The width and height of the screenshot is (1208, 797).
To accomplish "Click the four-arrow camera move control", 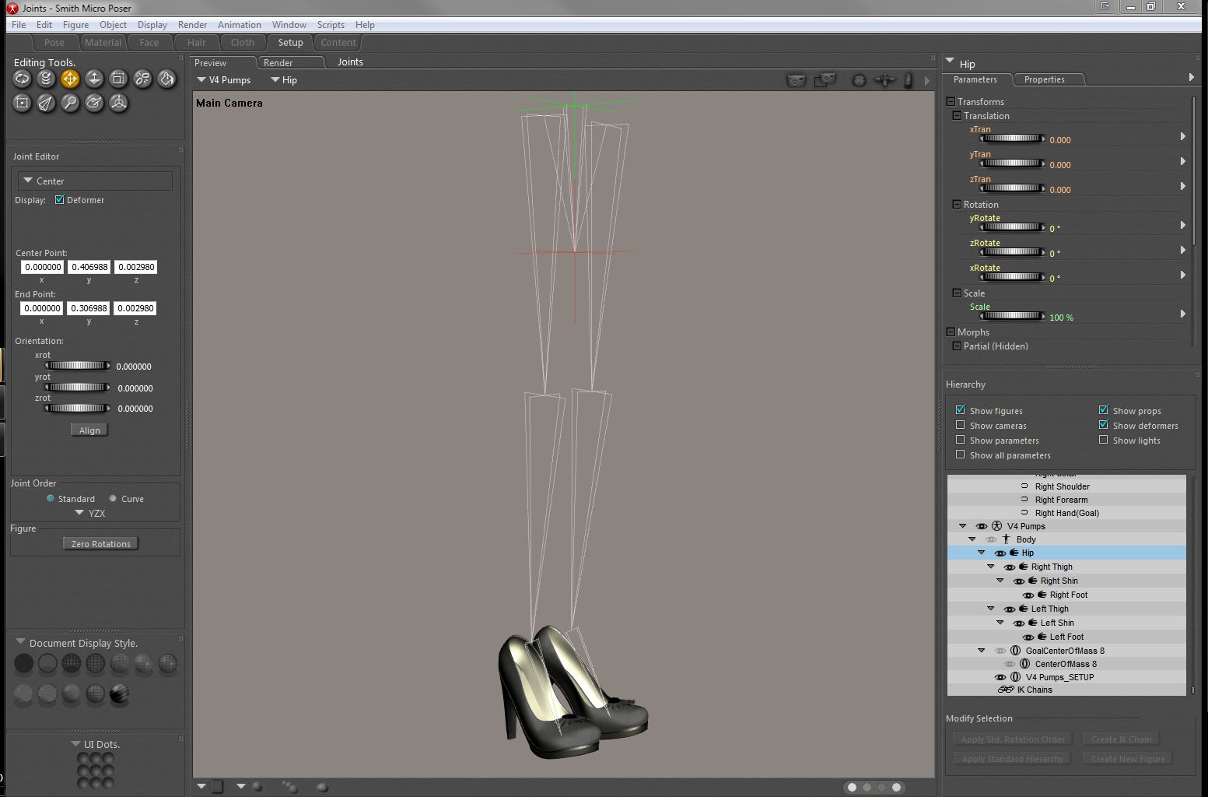I will tap(884, 80).
